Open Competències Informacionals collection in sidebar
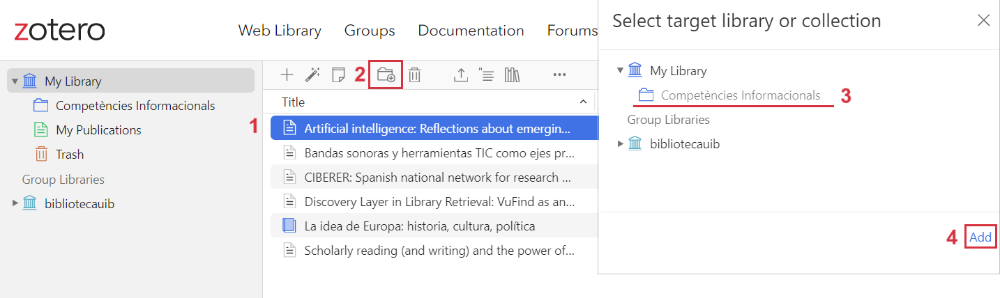Screen dimensions: 1000x298 coord(135,106)
